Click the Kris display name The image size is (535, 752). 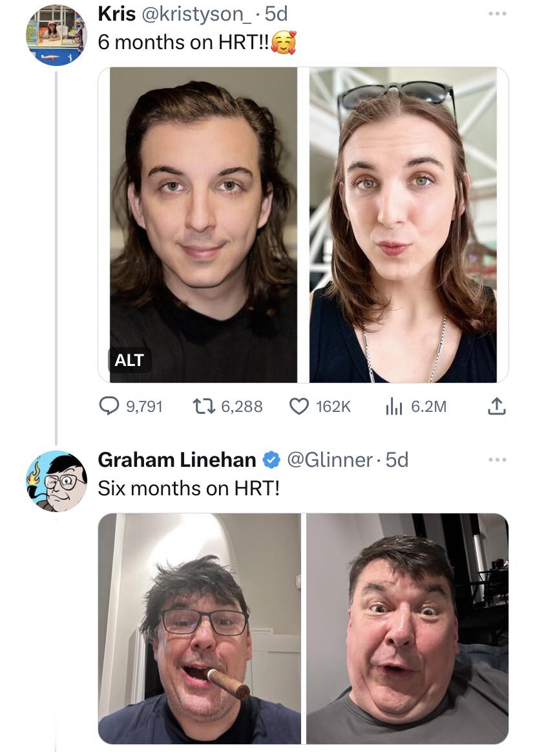point(116,14)
